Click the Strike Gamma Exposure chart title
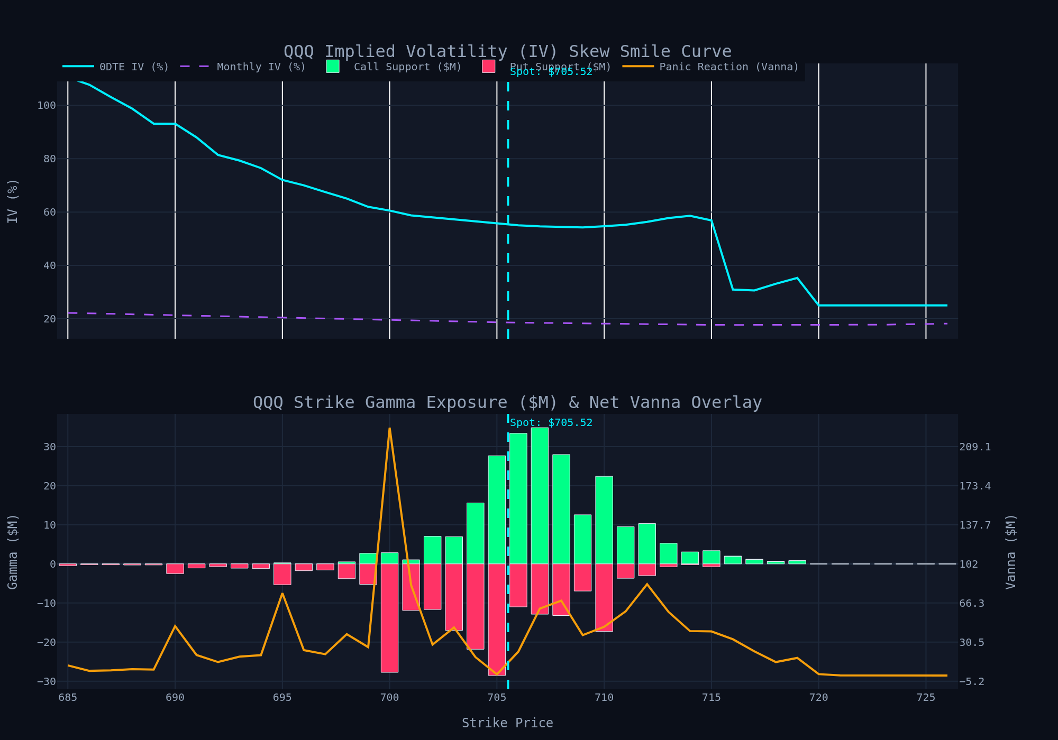 [507, 402]
